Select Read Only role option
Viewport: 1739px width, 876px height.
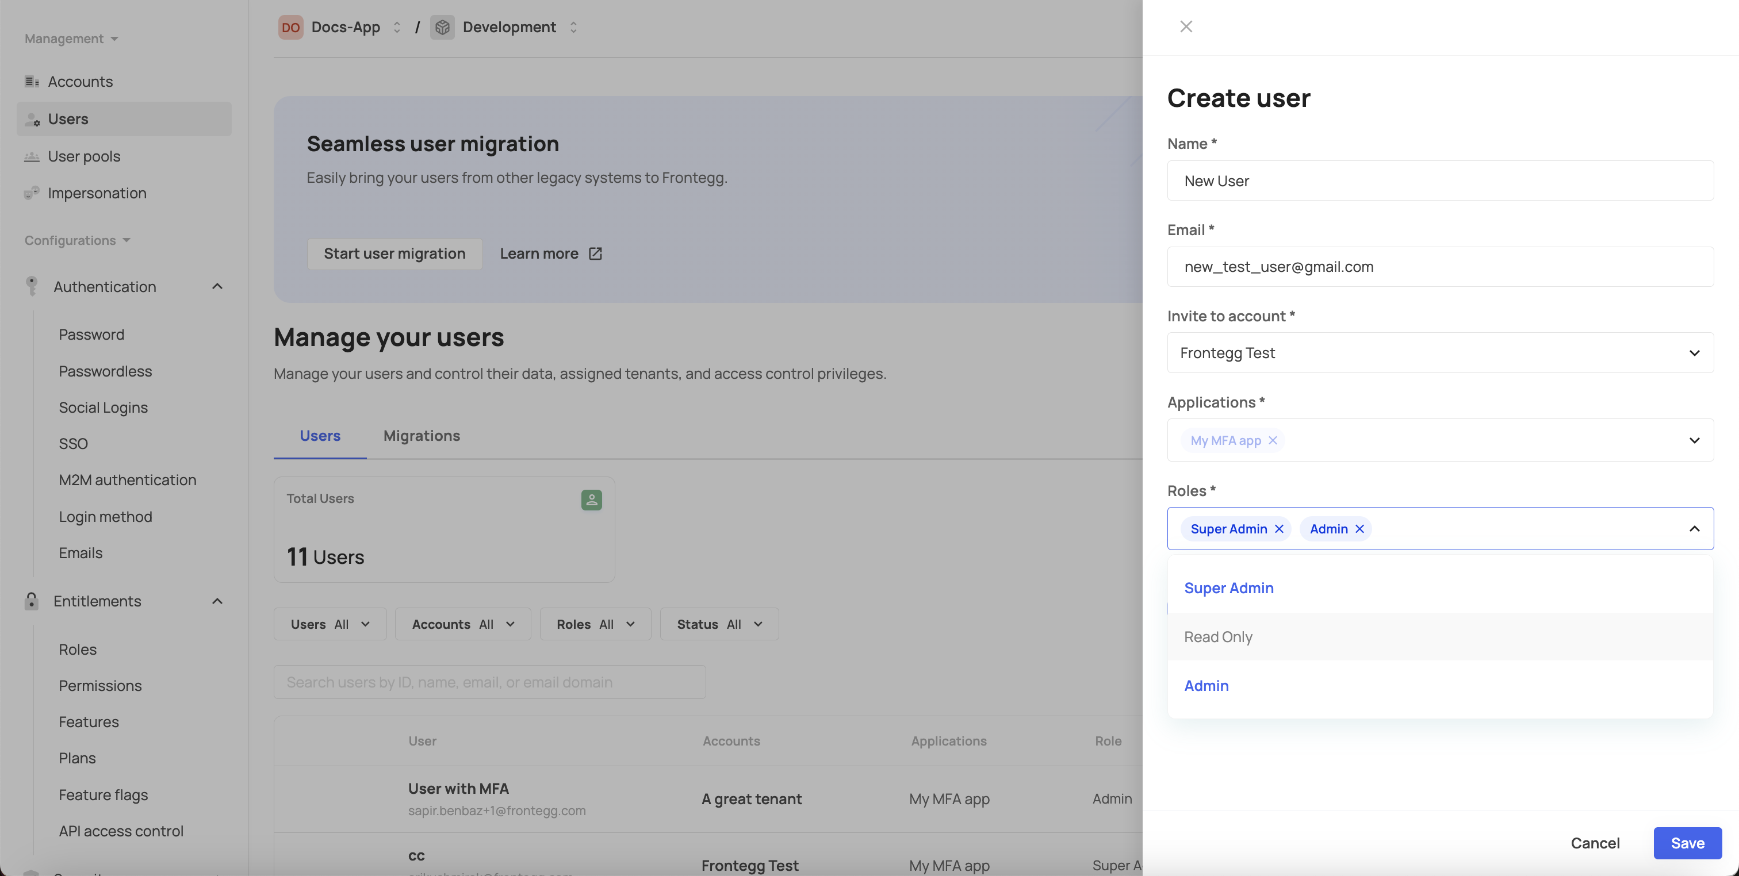coord(1218,636)
